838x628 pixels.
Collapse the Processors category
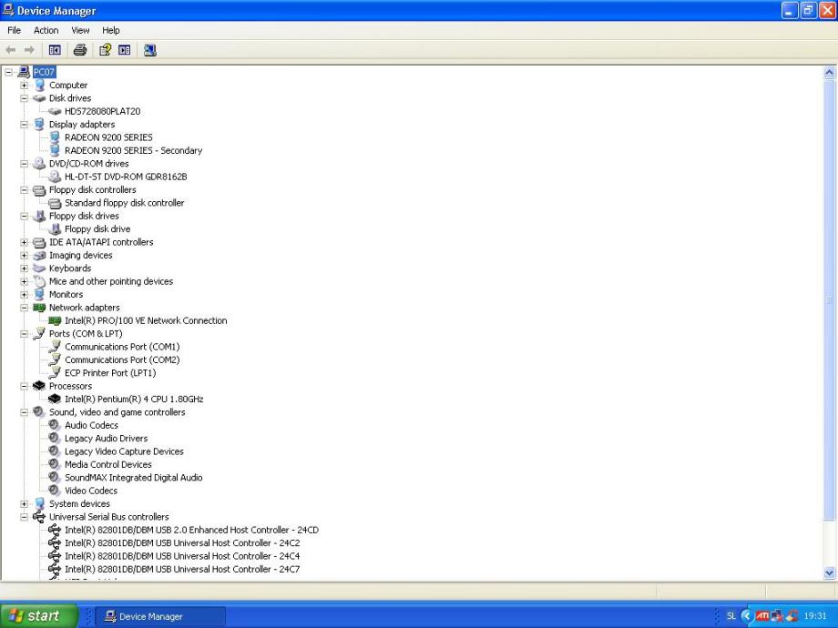click(24, 386)
